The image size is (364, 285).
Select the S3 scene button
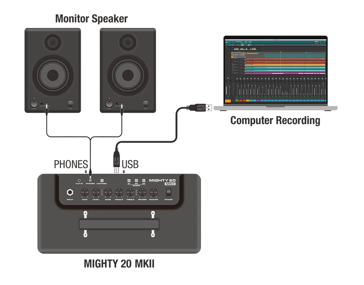144,180
